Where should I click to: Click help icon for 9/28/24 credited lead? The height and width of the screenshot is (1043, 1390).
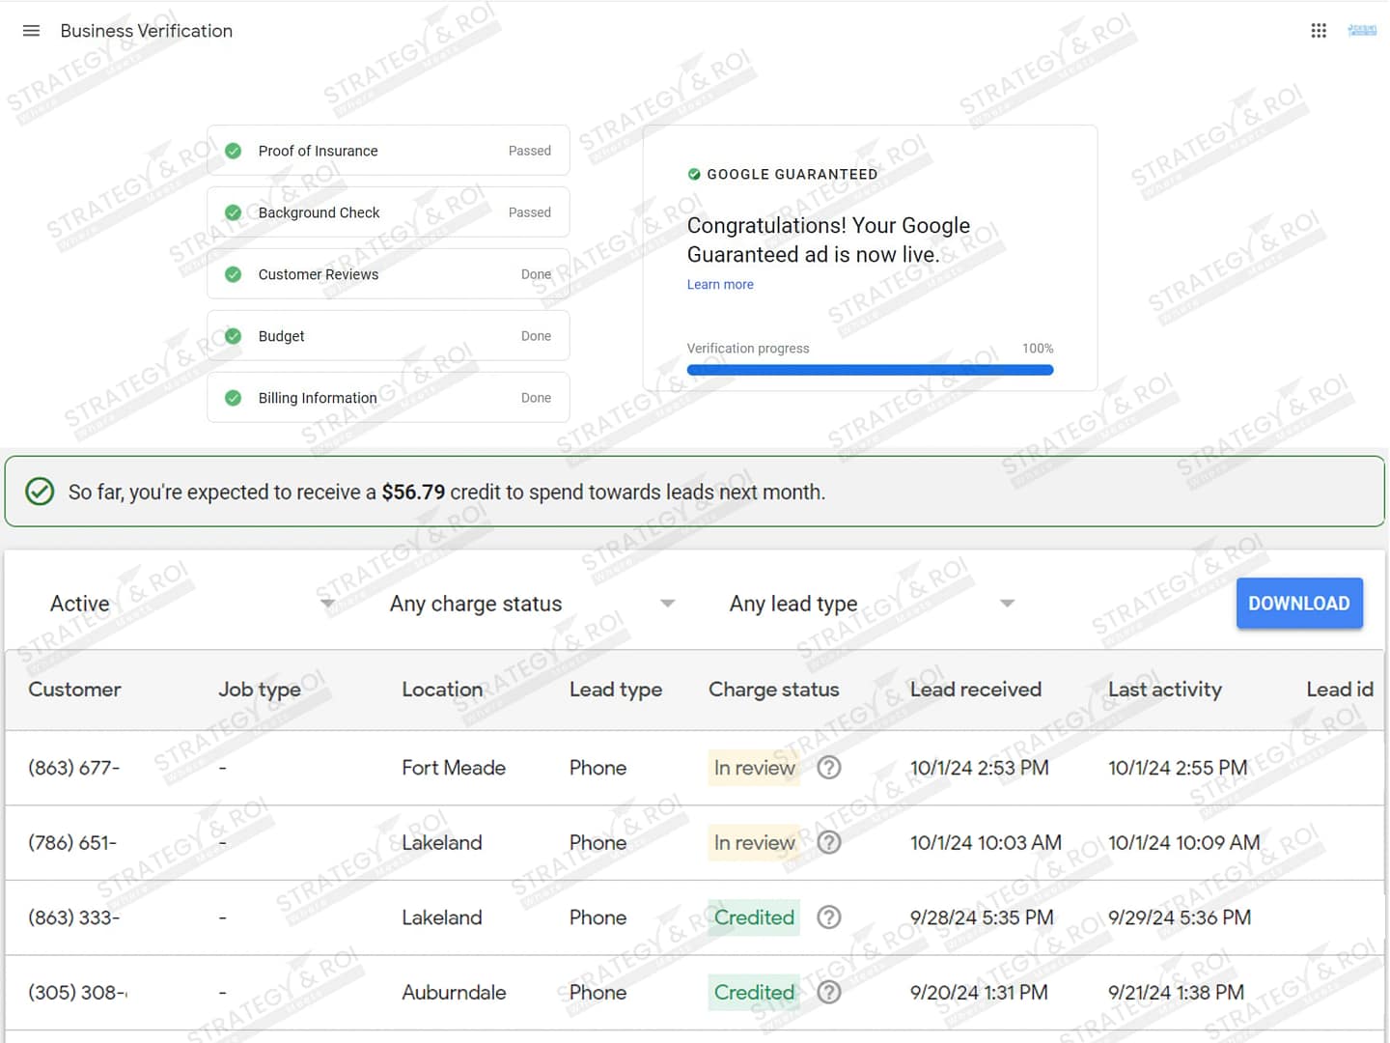tap(829, 917)
